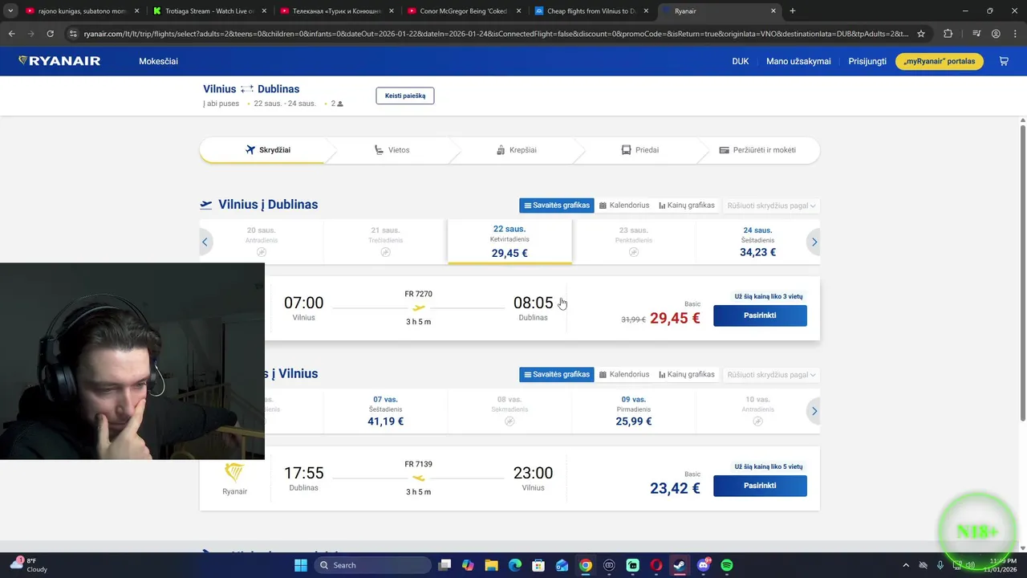
Task: Pick 09 vas. return date 25,99 €
Action: click(x=633, y=411)
